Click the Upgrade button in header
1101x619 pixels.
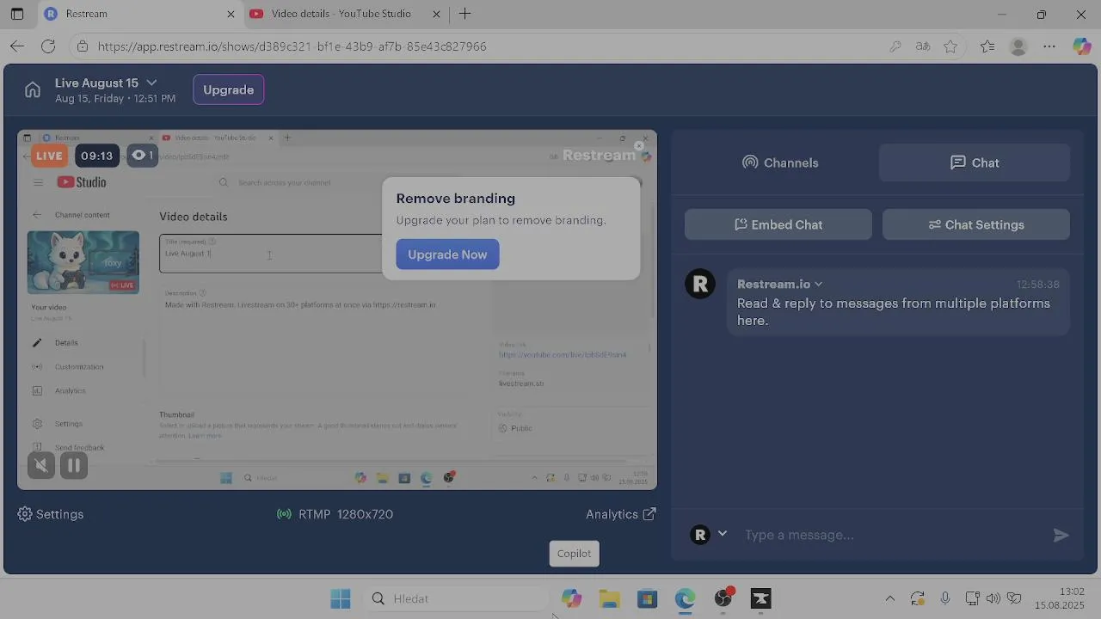click(229, 89)
